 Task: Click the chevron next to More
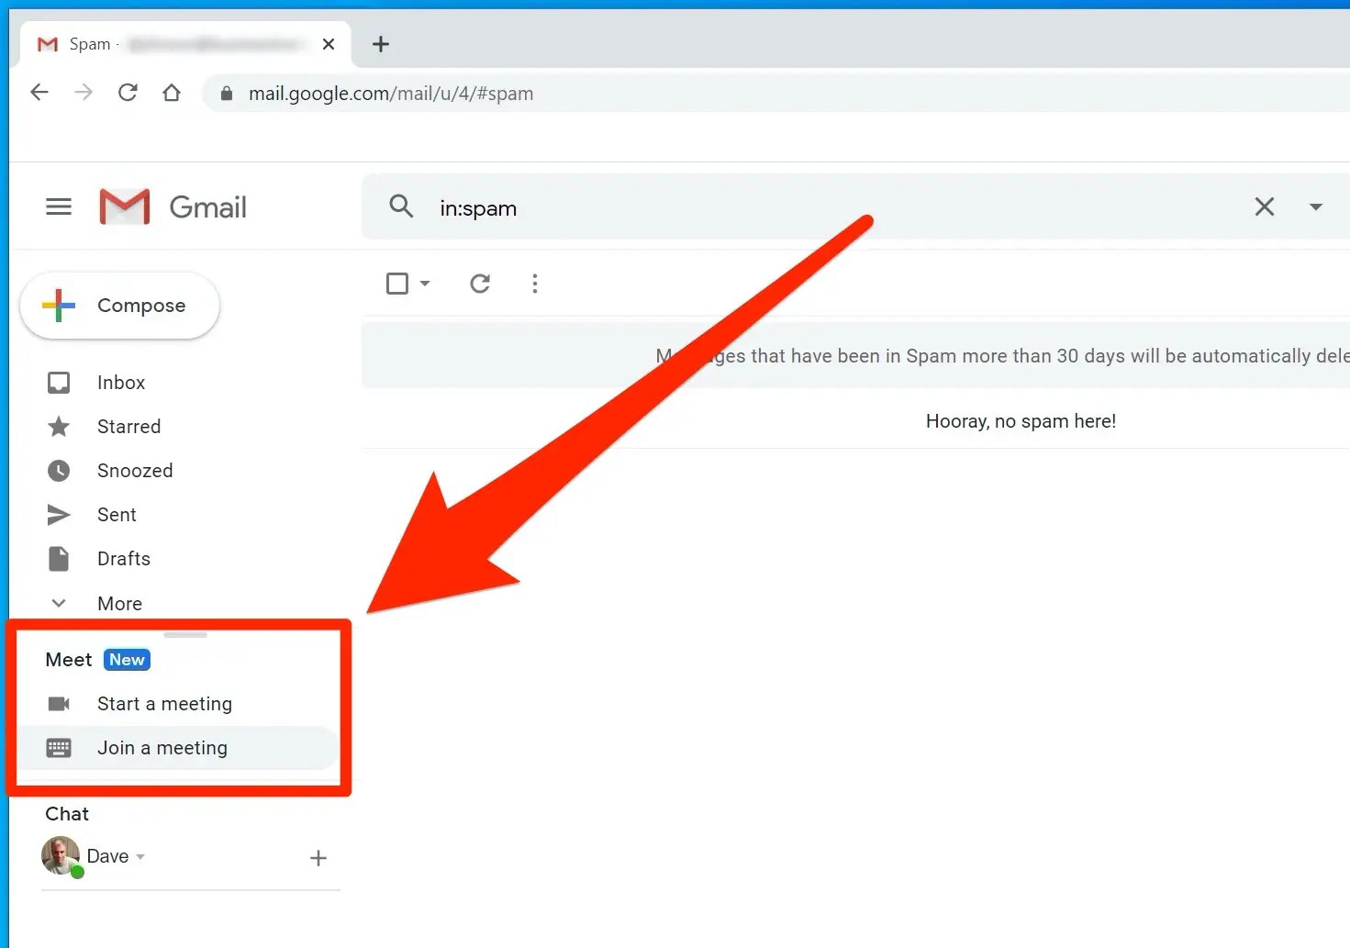tap(59, 603)
